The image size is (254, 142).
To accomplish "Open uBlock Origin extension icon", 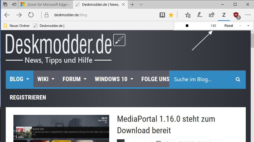I will [237, 15].
